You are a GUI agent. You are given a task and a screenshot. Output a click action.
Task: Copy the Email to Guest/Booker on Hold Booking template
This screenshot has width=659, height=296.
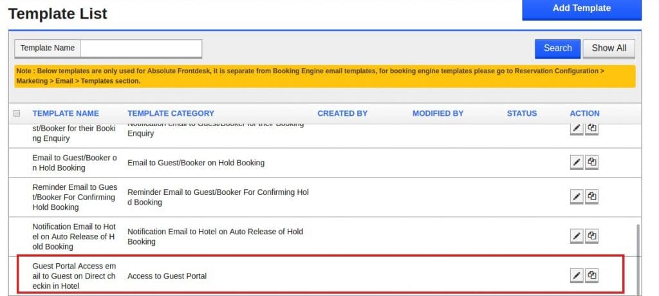(x=592, y=162)
